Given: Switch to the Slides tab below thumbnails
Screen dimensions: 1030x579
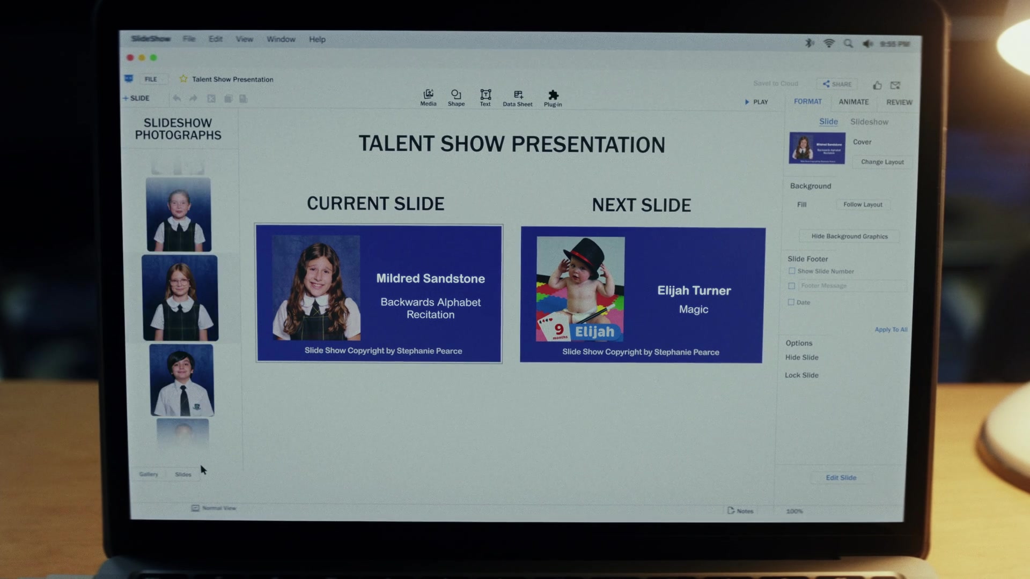Looking at the screenshot, I should pos(183,474).
